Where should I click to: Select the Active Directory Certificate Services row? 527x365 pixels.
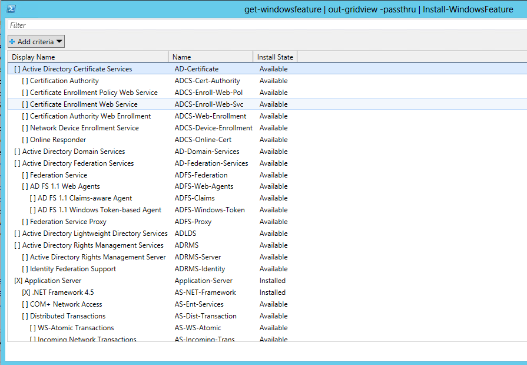77,69
